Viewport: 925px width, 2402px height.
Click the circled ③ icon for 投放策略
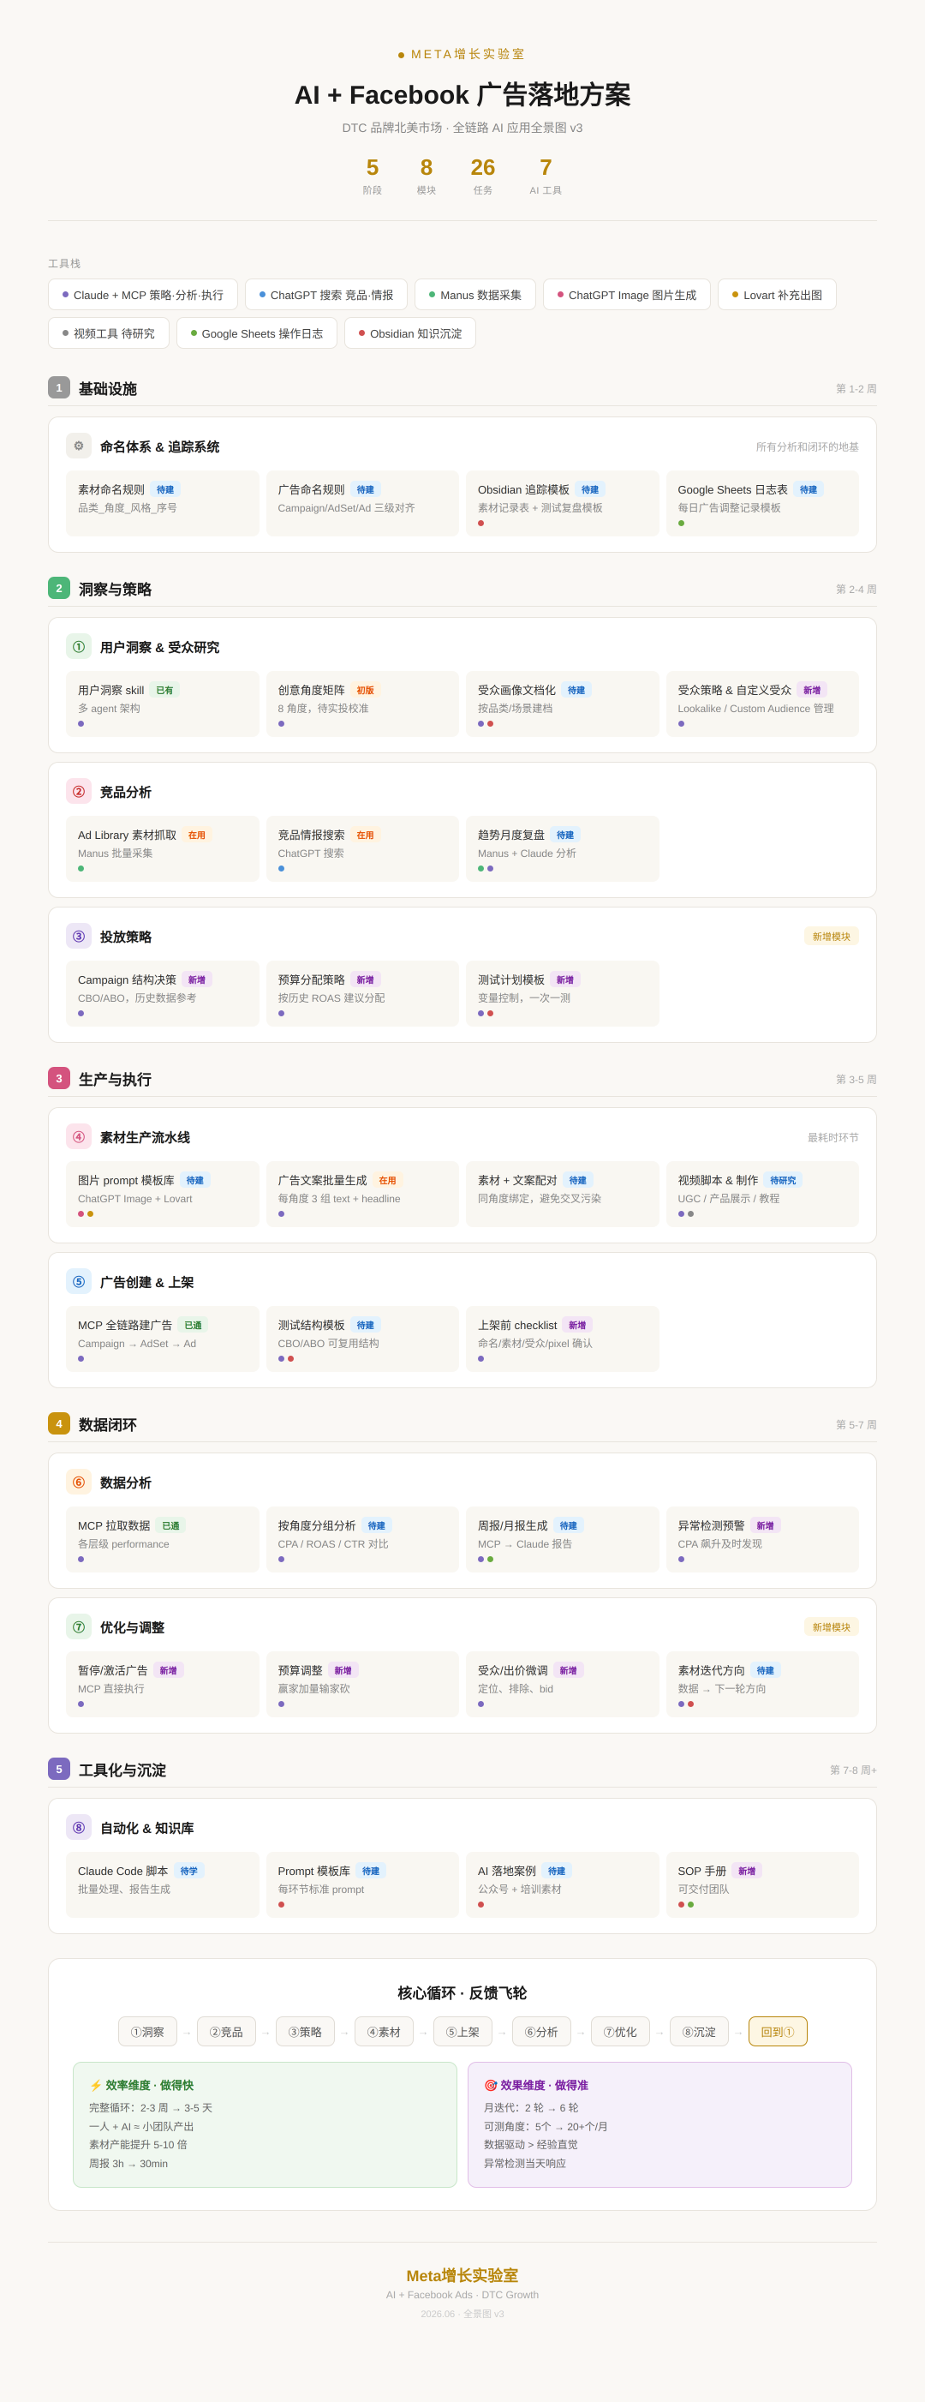(x=78, y=935)
